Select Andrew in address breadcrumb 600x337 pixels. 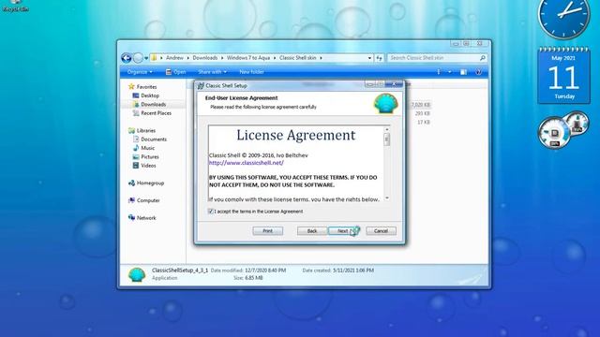[174, 58]
